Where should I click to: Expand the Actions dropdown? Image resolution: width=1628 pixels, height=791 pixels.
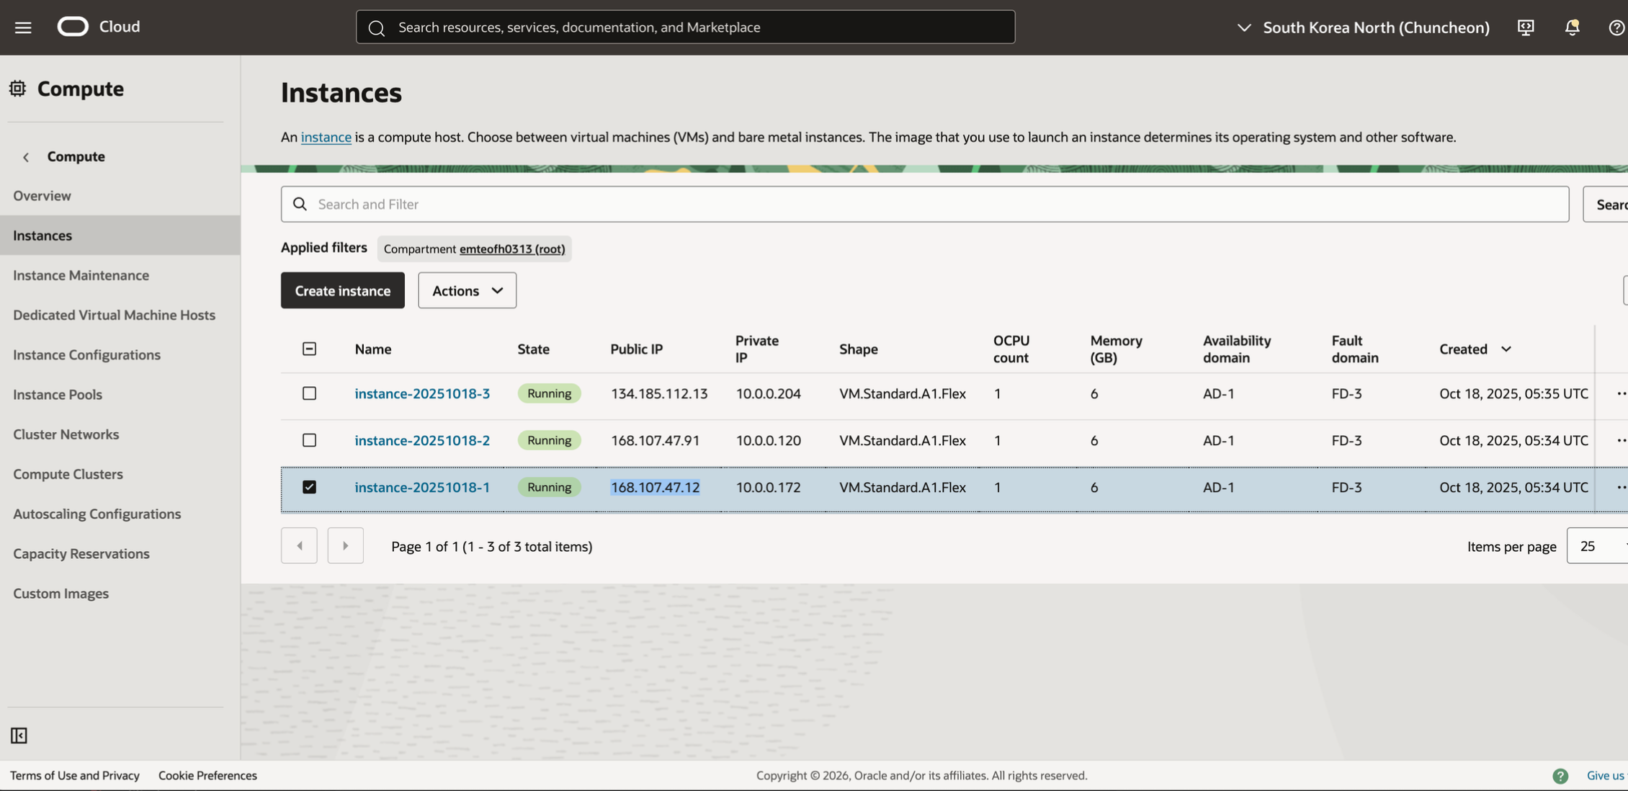pyautogui.click(x=467, y=290)
